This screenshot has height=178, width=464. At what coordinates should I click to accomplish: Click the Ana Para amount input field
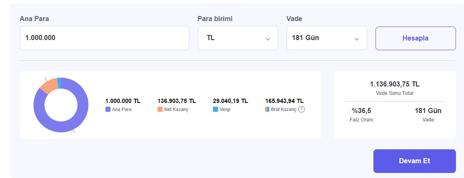[105, 38]
